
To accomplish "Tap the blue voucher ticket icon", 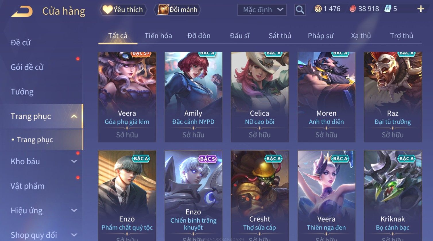I will (x=388, y=9).
